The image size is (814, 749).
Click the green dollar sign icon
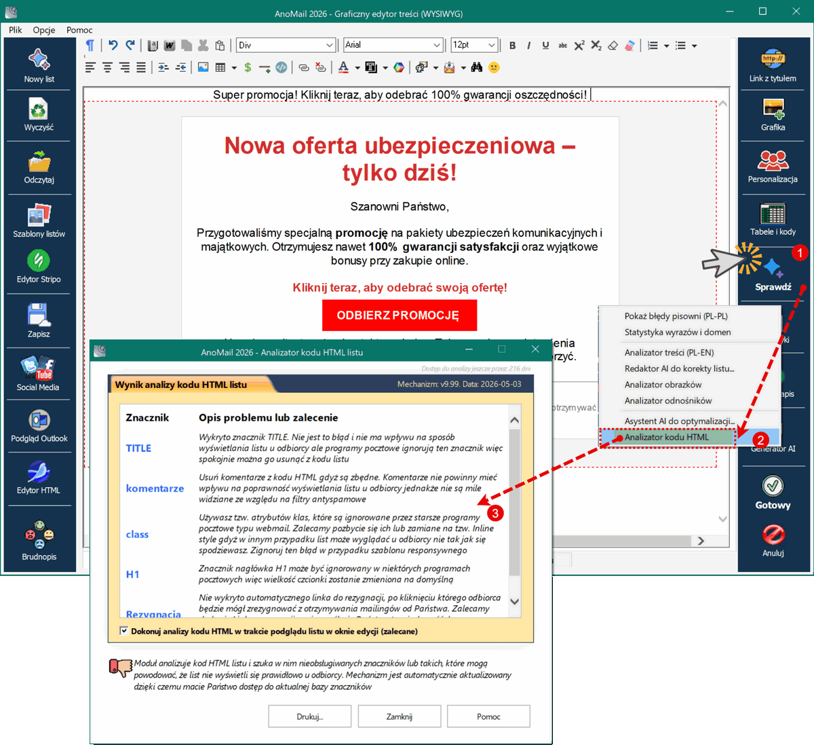click(x=248, y=67)
